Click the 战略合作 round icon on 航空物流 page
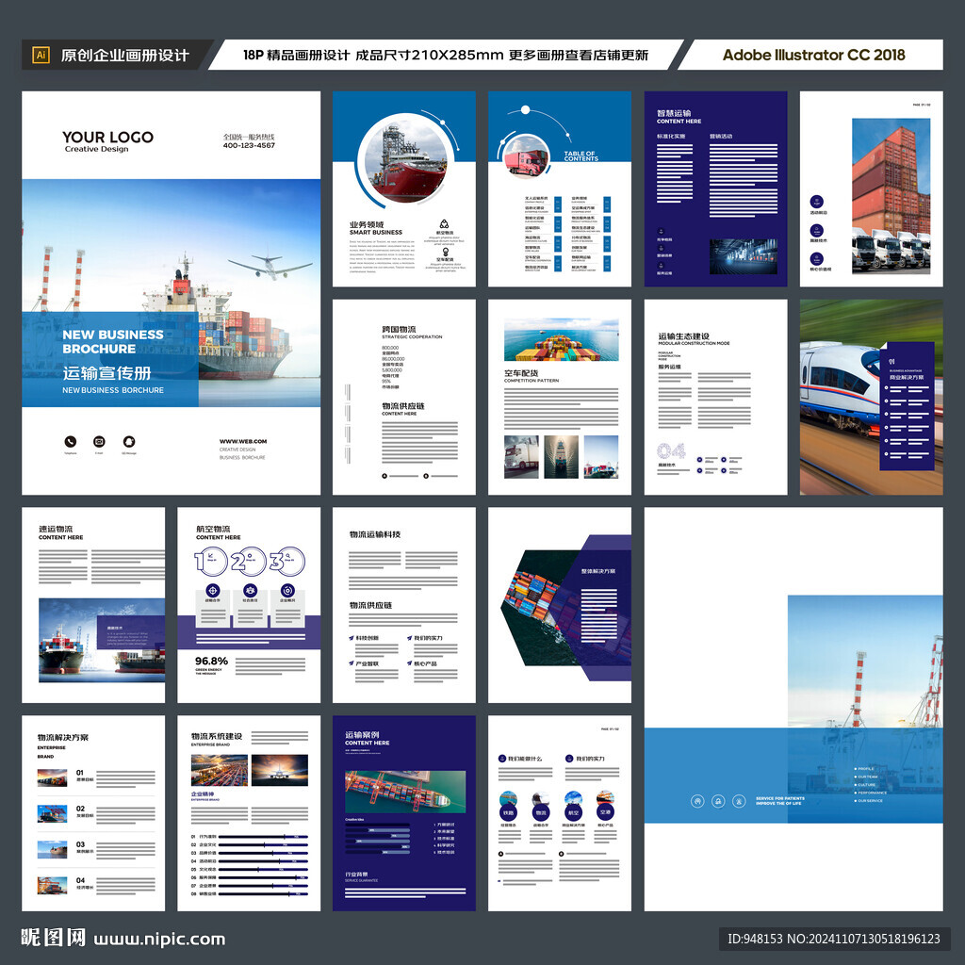Image resolution: width=965 pixels, height=965 pixels. point(212,590)
